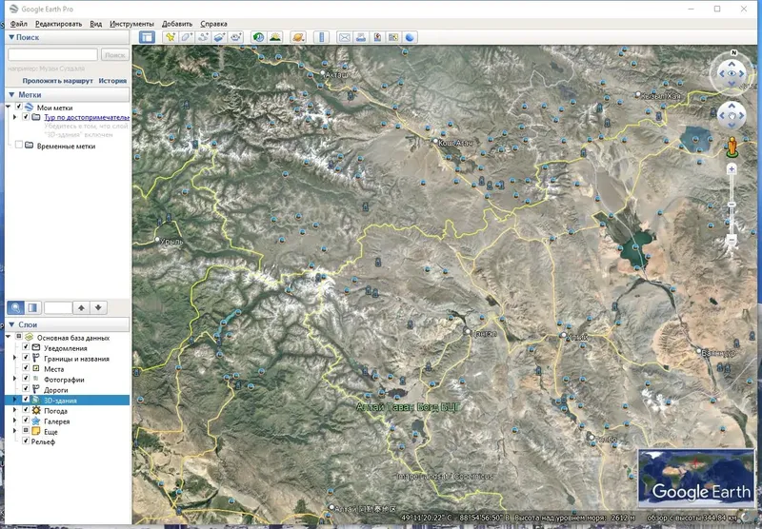Collapse the Поиск panel
This screenshot has height=529, width=762.
11,37
